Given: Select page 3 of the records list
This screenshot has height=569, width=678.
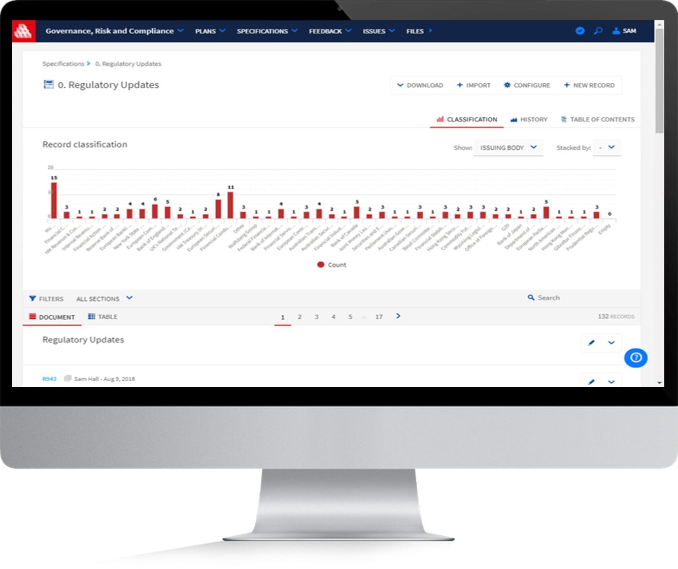Looking at the screenshot, I should tap(317, 316).
